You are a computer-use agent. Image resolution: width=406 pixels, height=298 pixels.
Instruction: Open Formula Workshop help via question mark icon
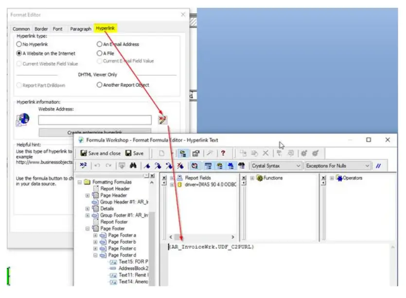223,154
